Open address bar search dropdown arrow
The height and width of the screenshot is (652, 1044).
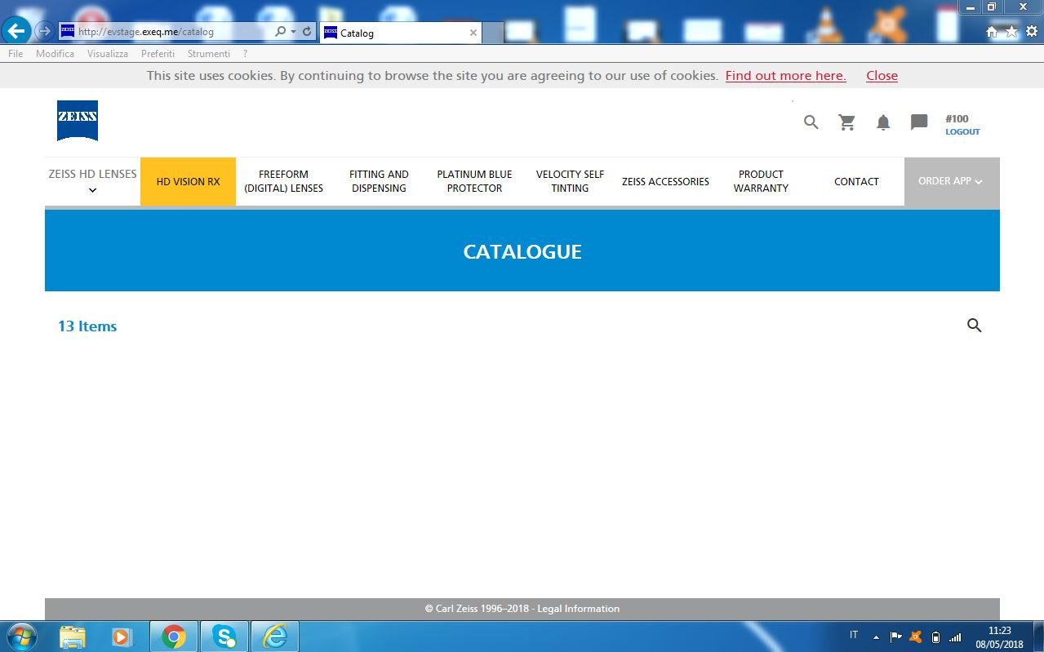point(293,32)
